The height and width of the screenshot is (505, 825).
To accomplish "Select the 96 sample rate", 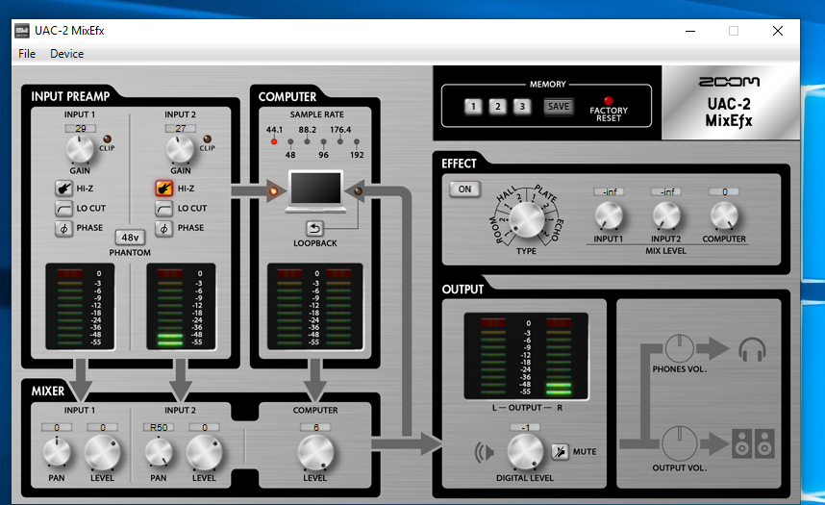I will [324, 141].
